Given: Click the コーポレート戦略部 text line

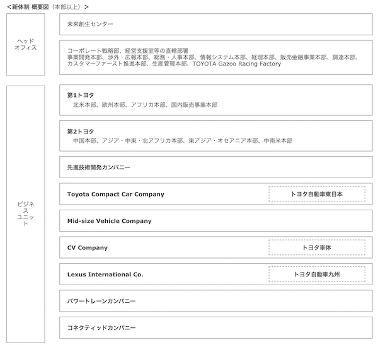Looking at the screenshot, I should (x=127, y=50).
